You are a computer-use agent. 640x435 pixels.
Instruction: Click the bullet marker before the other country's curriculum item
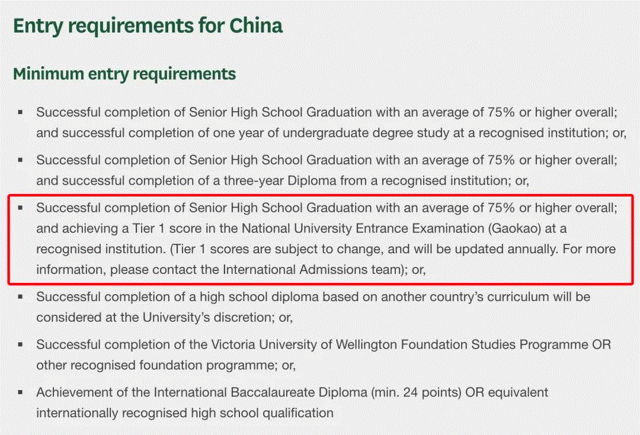pos(21,297)
